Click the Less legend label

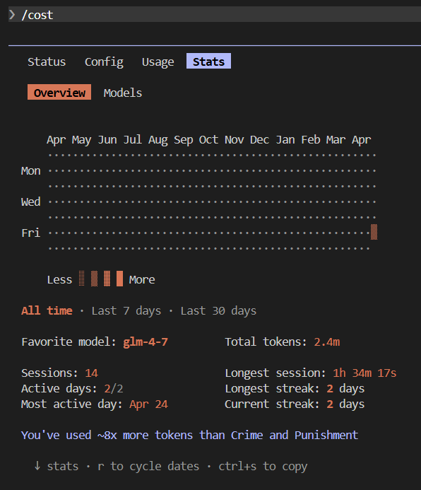pyautogui.click(x=59, y=279)
